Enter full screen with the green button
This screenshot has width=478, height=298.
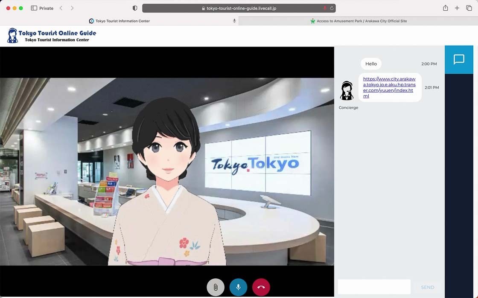[x=21, y=8]
